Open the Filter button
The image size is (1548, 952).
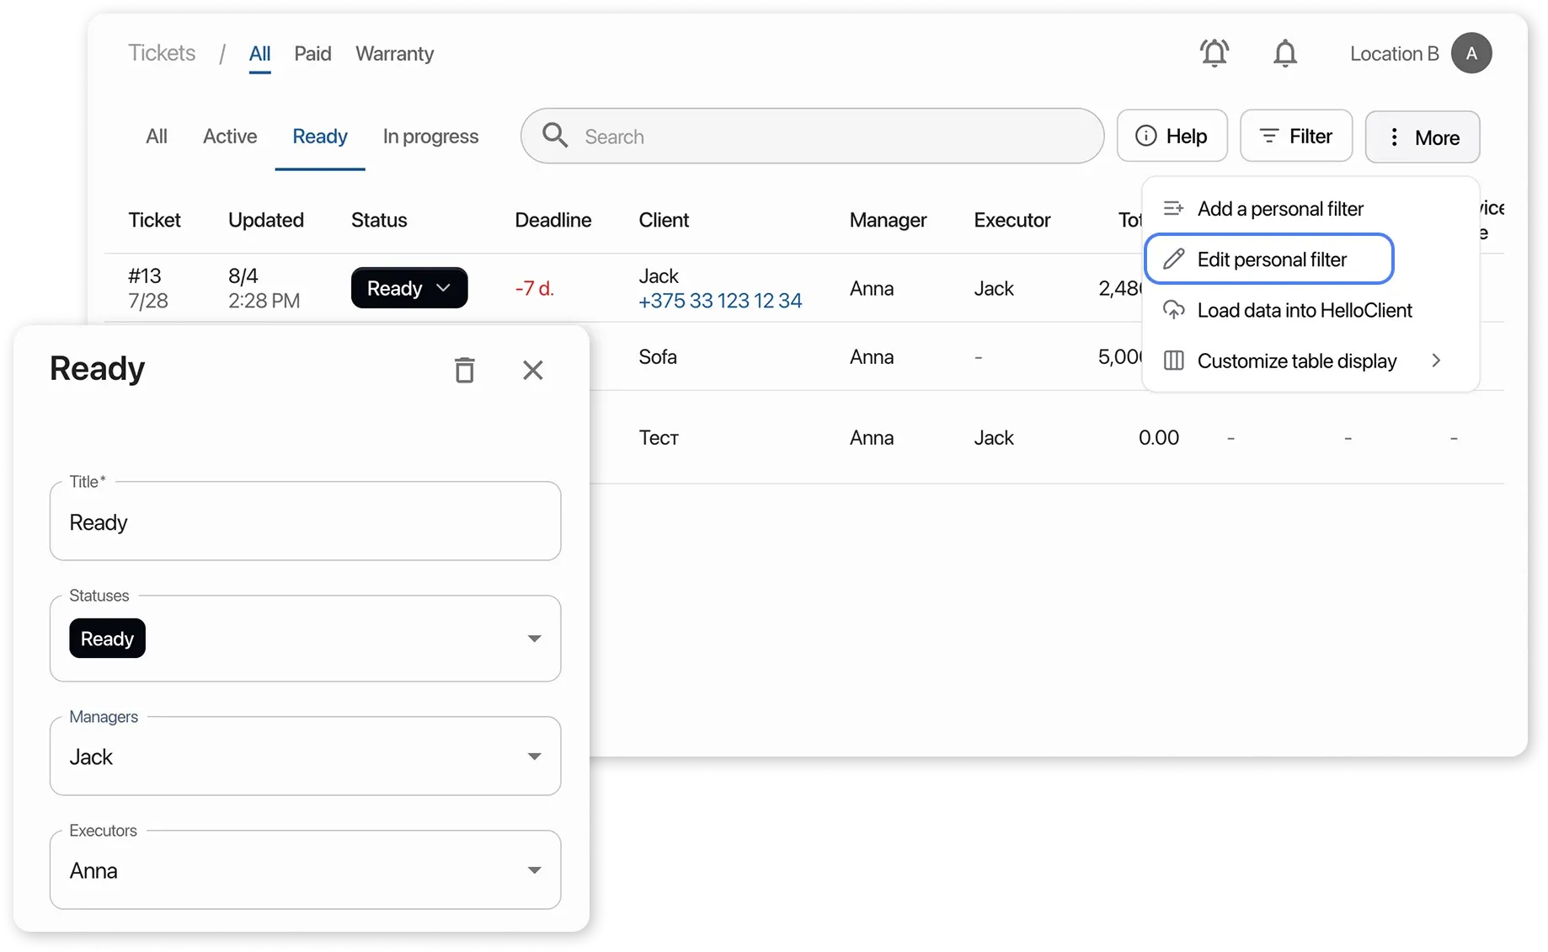pos(1295,136)
